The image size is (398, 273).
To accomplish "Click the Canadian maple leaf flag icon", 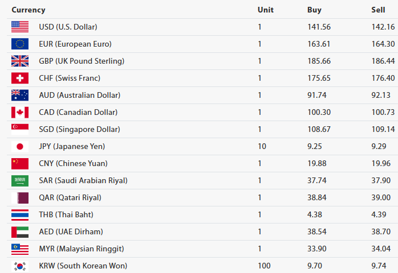I will [19, 112].
